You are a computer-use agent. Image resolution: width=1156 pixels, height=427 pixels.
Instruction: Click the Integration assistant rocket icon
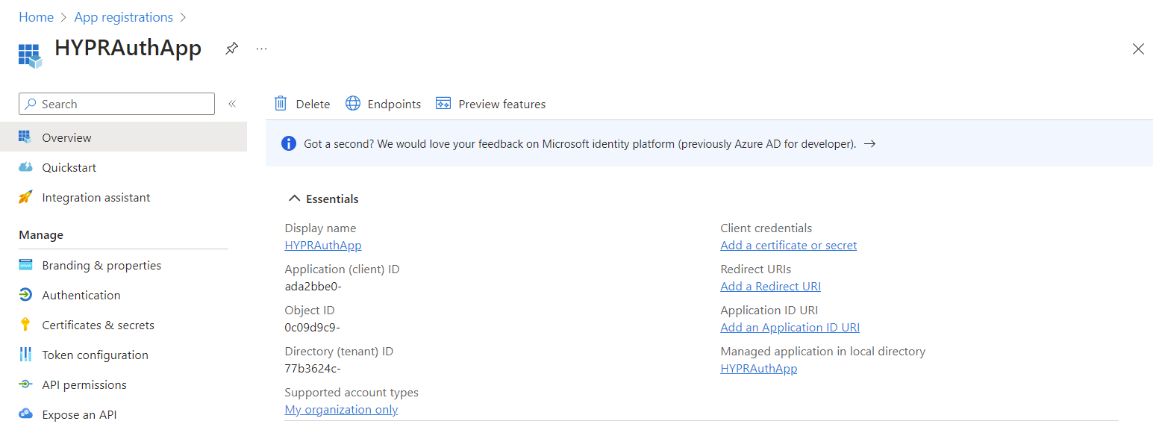26,197
